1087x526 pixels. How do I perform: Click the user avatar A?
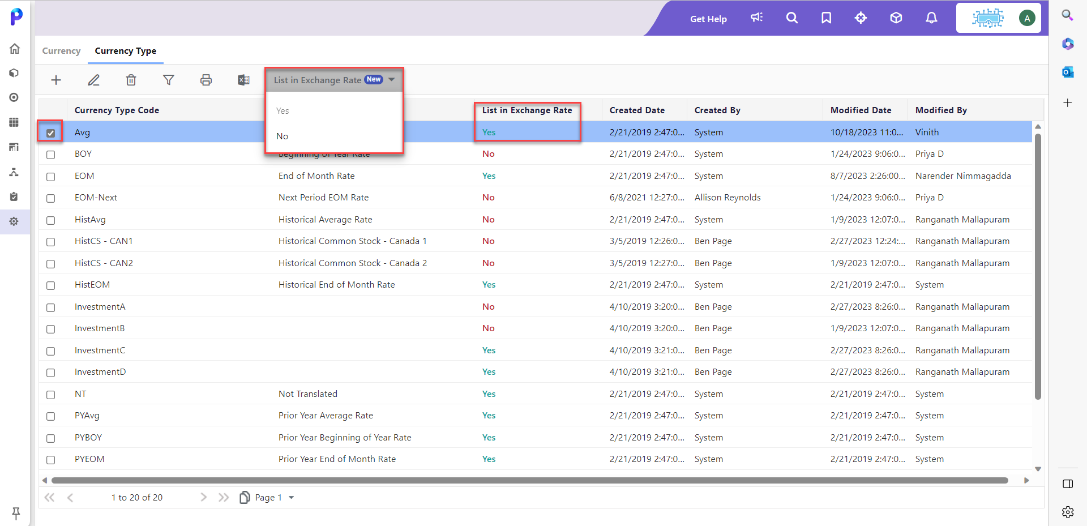[1027, 18]
